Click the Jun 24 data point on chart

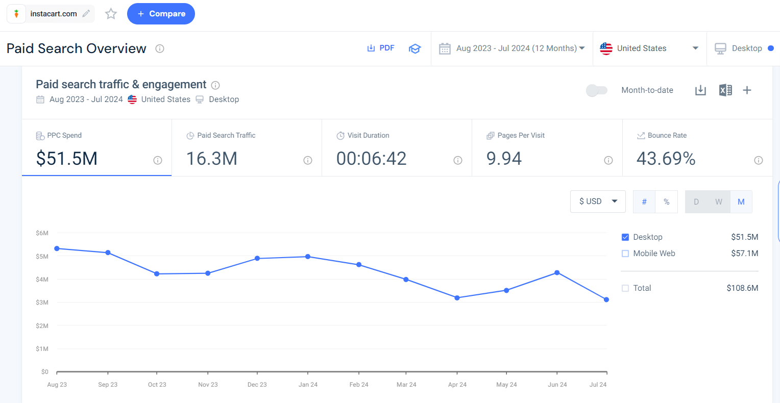pyautogui.click(x=557, y=273)
